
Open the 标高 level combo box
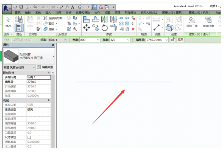58,40
